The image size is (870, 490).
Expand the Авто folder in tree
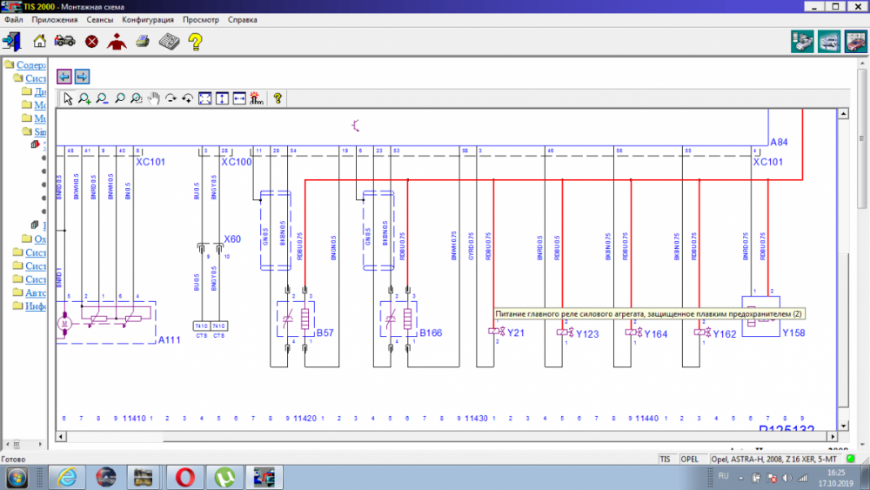click(36, 292)
